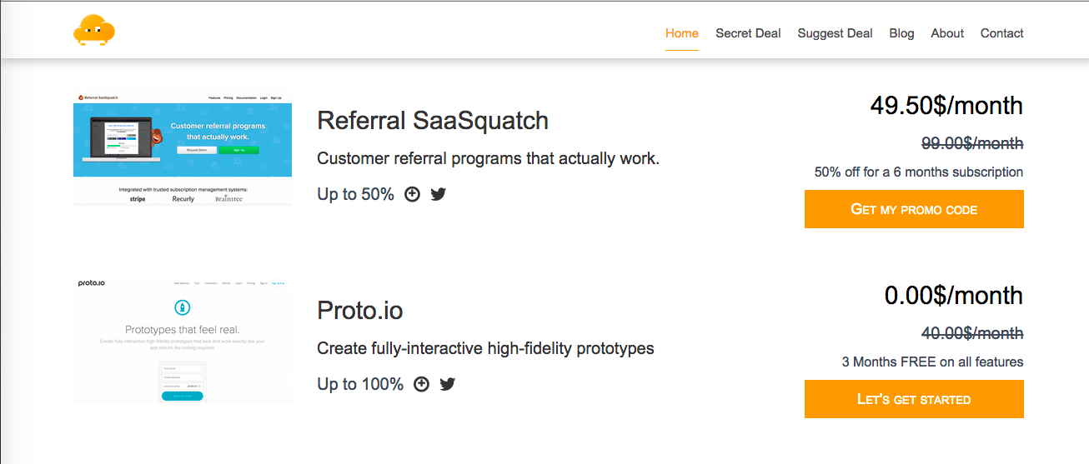Image resolution: width=1089 pixels, height=464 pixels.
Task: Click the orange cloud logo
Action: pos(93,31)
